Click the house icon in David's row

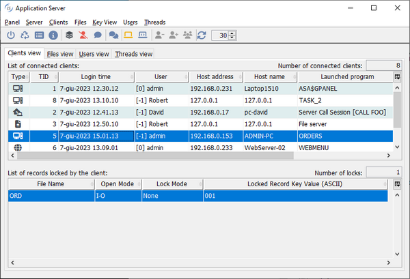pyautogui.click(x=18, y=113)
